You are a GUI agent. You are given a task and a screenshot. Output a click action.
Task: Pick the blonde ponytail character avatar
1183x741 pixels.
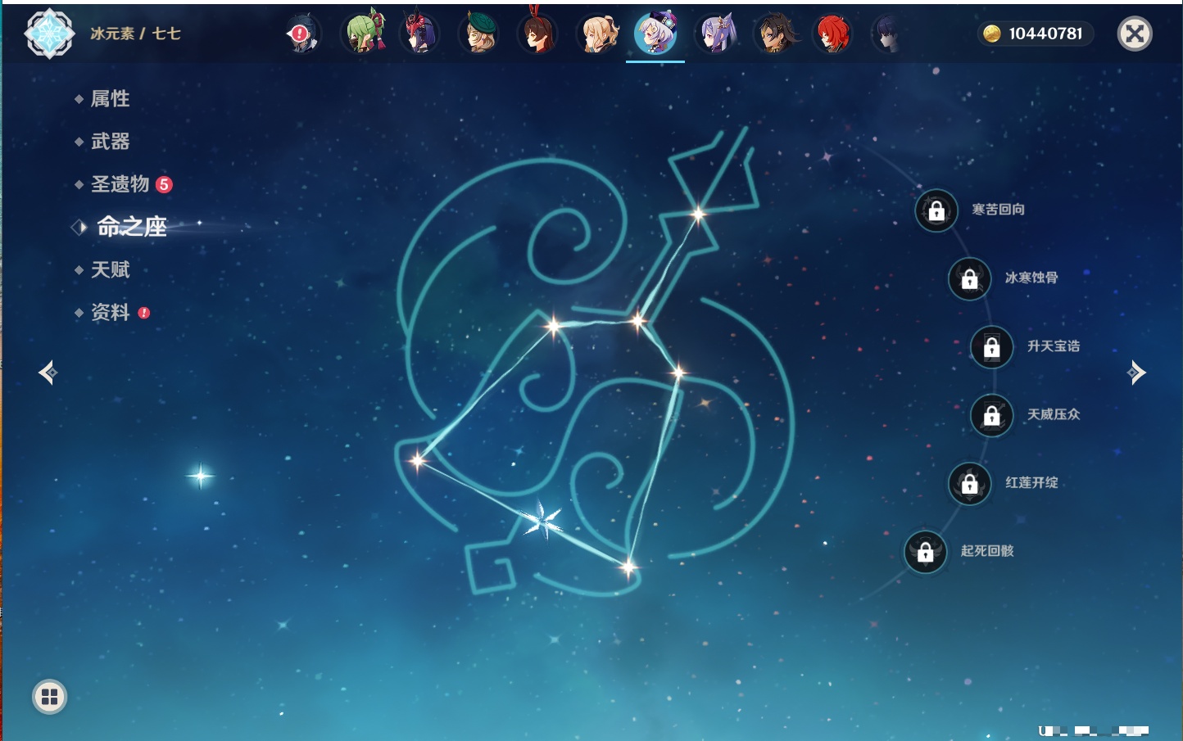(598, 34)
